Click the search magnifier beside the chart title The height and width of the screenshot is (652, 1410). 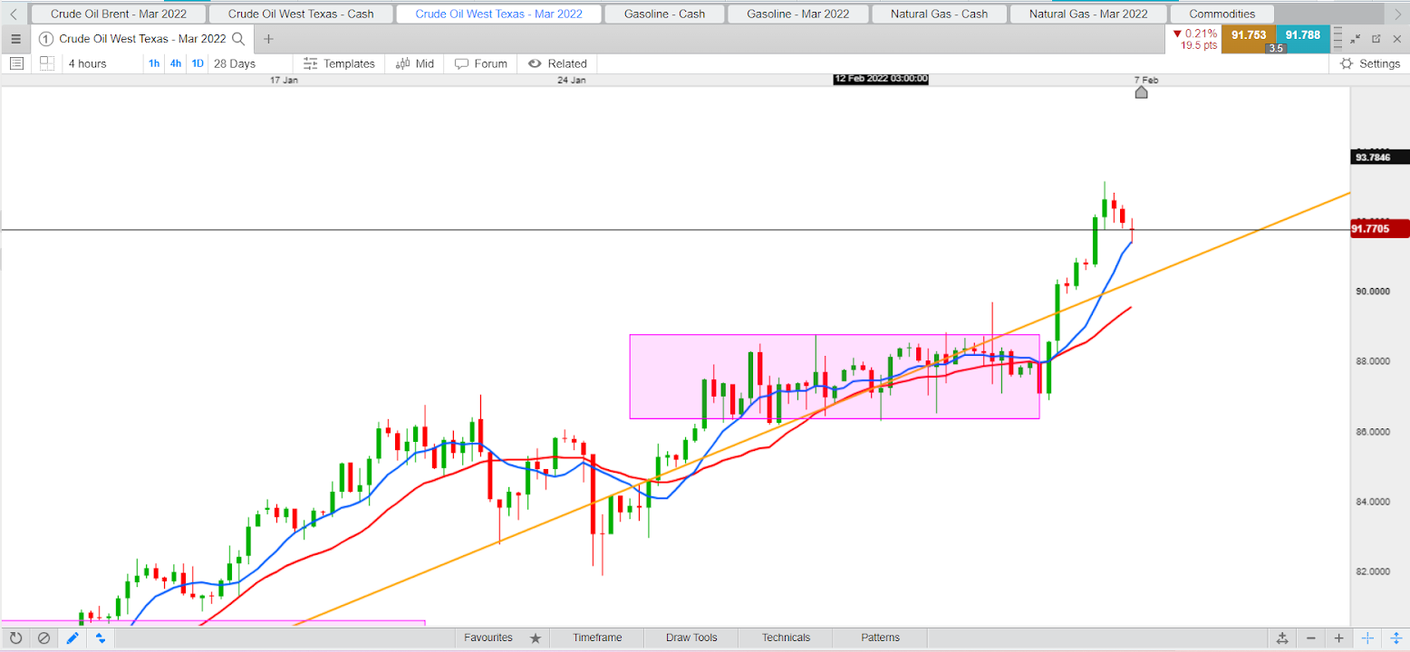[x=238, y=39]
